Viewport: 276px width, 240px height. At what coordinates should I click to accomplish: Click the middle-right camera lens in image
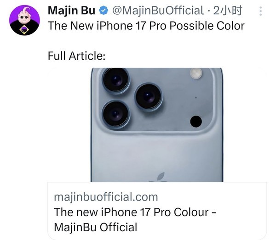click(x=148, y=97)
